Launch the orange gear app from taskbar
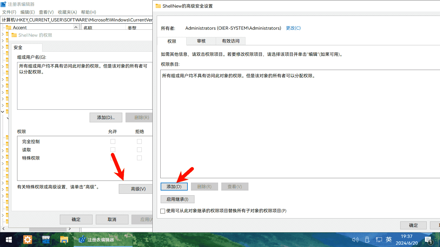The height and width of the screenshot is (247, 440). pyautogui.click(x=27, y=240)
